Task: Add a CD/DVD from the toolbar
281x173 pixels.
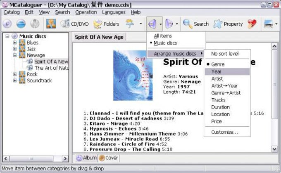Action: pyautogui.click(x=74, y=24)
